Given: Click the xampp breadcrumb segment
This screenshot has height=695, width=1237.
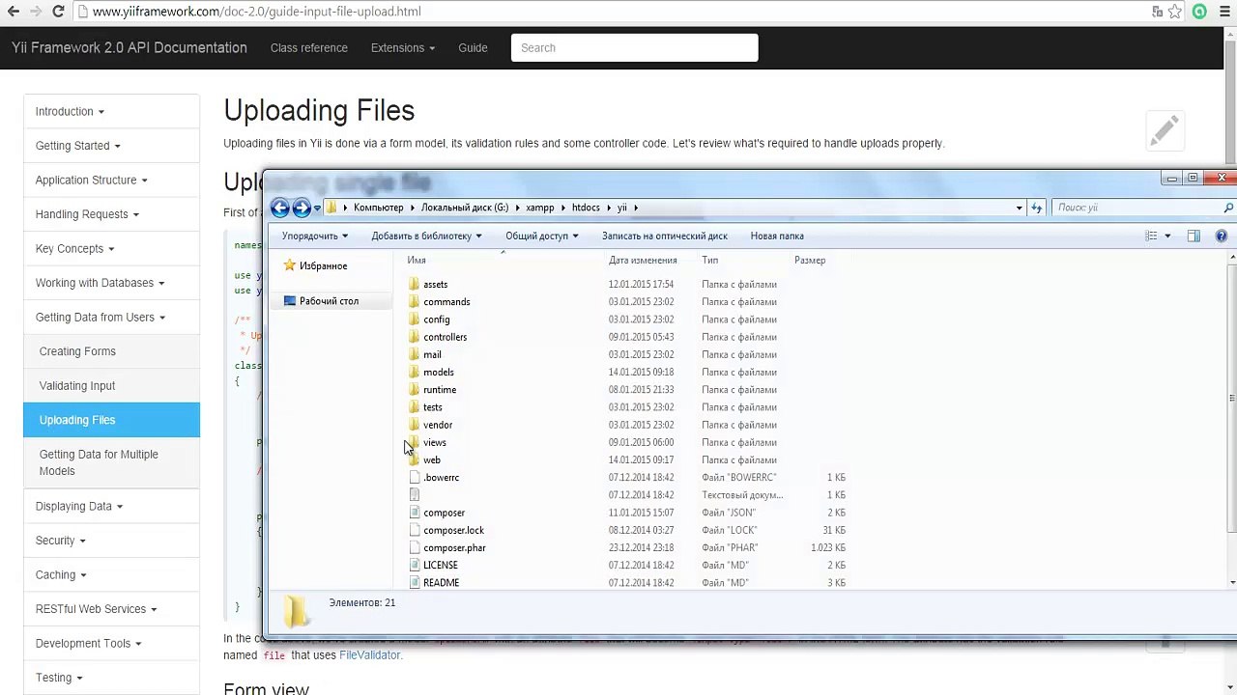Looking at the screenshot, I should pos(540,208).
